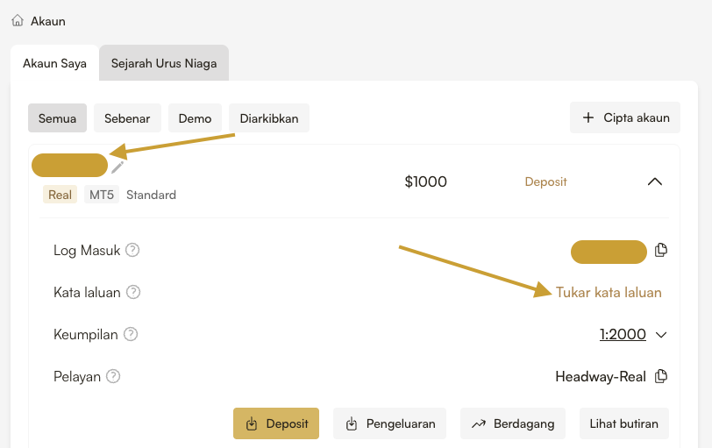Select the Akaun Saya tab
This screenshot has height=448, width=712.
(x=54, y=64)
